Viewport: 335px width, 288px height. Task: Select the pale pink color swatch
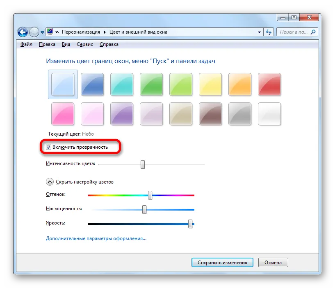[92, 114]
